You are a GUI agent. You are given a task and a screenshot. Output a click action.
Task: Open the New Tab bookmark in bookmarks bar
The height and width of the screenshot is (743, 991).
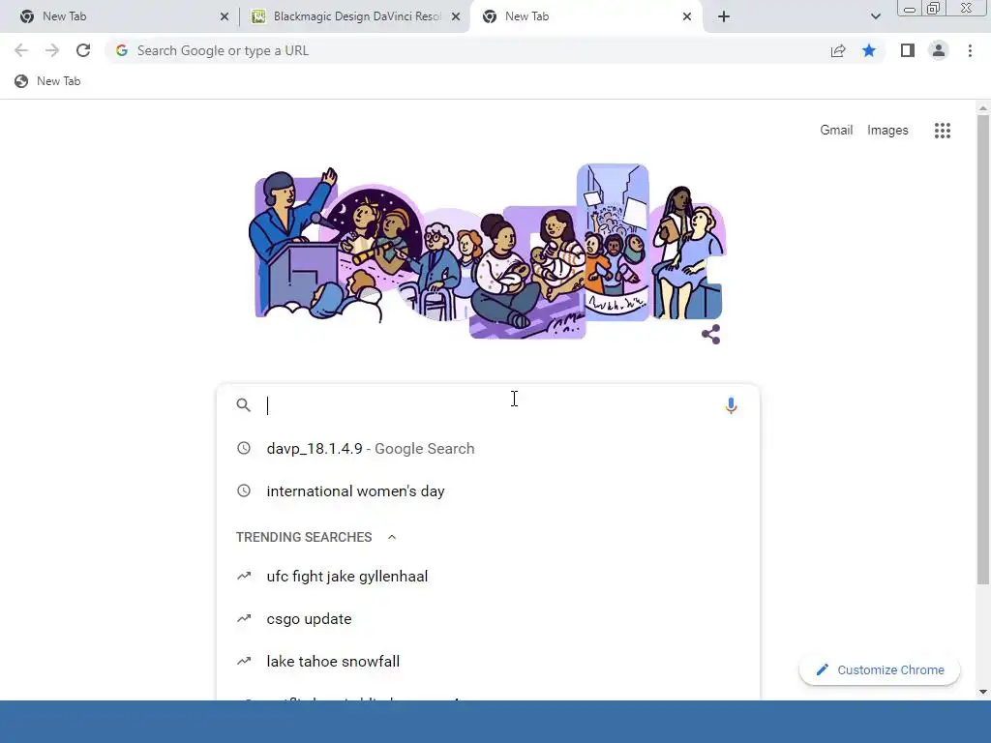point(48,81)
